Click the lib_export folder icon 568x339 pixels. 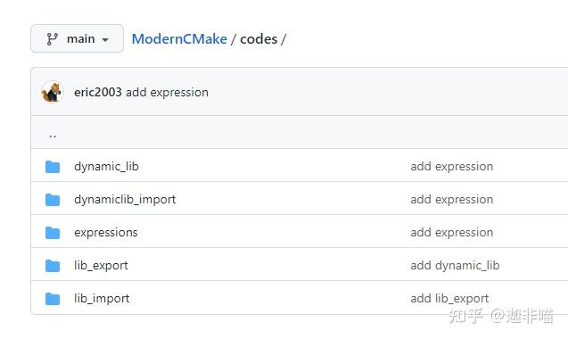click(53, 266)
